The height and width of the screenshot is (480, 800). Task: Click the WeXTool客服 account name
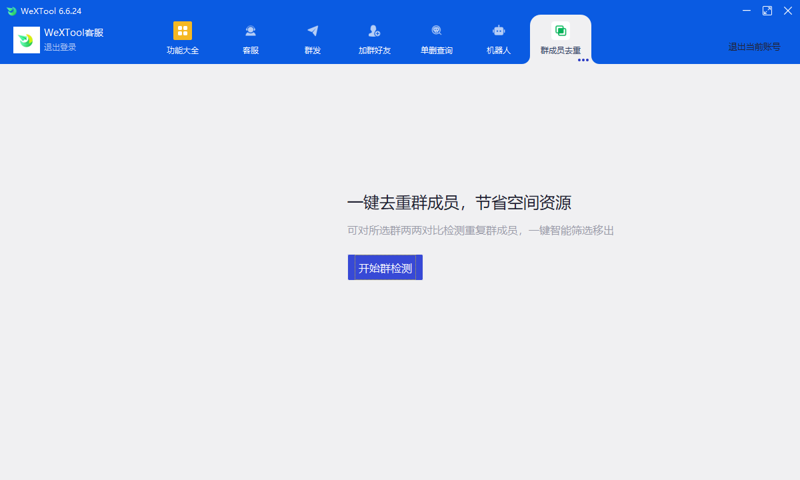(x=73, y=33)
